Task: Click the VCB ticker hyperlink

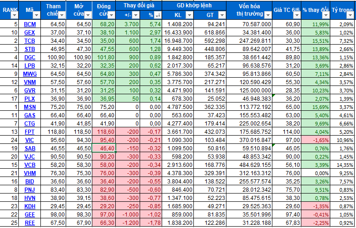Action: pos(30,165)
